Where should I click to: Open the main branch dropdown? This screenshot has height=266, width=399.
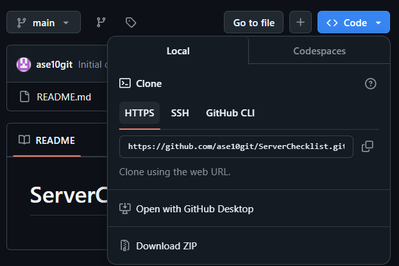coord(44,22)
